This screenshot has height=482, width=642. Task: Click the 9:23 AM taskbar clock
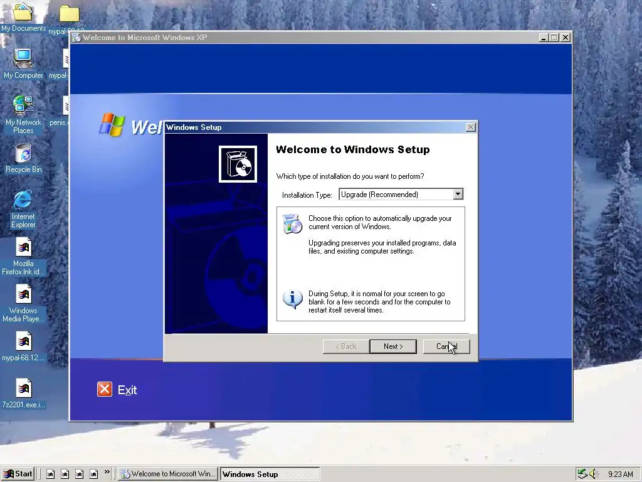[x=620, y=474]
